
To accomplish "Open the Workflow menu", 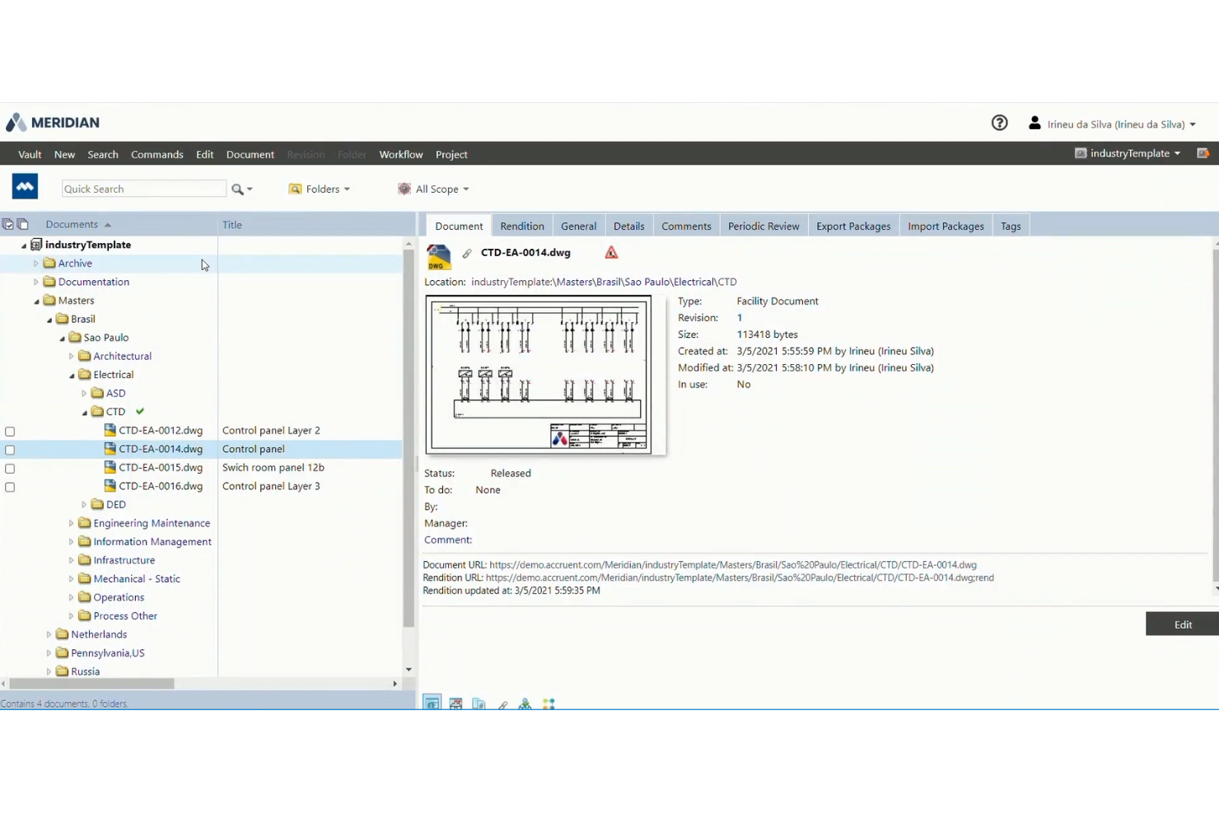I will click(401, 154).
